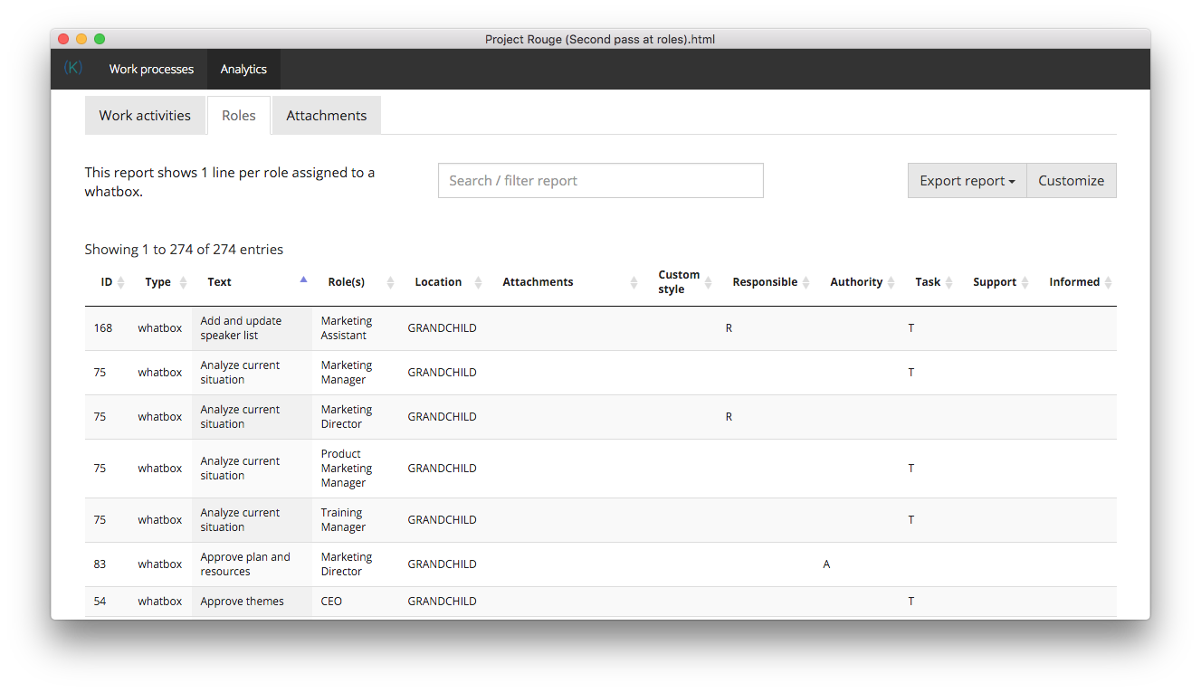Select the Roles tab

[239, 116]
